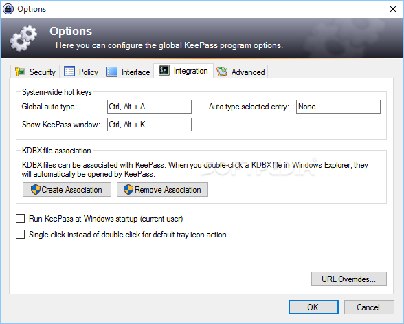Viewport: 404px width, 324px height.
Task: Click the KDBX files description paragraph
Action: 195,169
